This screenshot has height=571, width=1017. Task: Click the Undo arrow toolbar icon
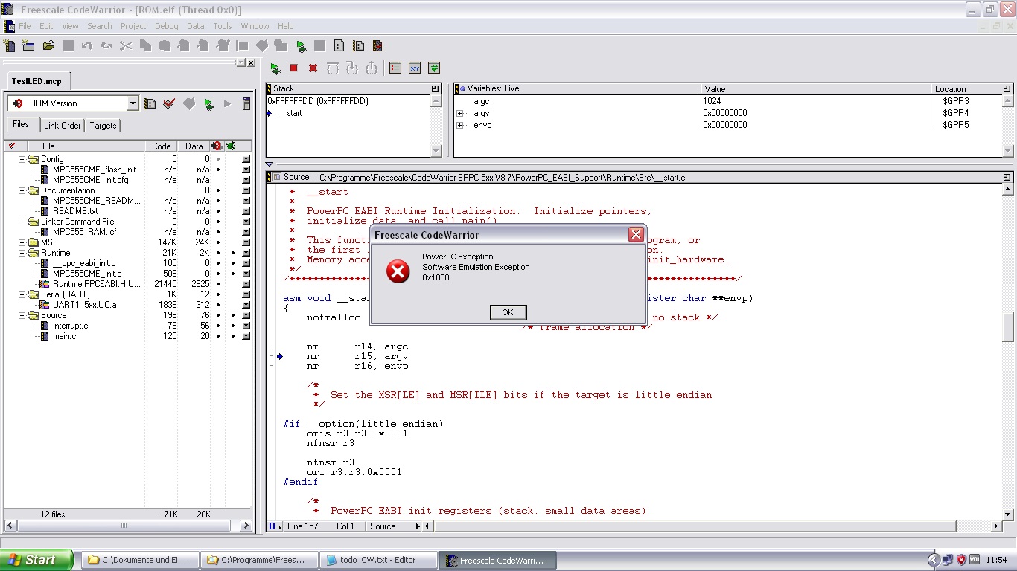(87, 45)
